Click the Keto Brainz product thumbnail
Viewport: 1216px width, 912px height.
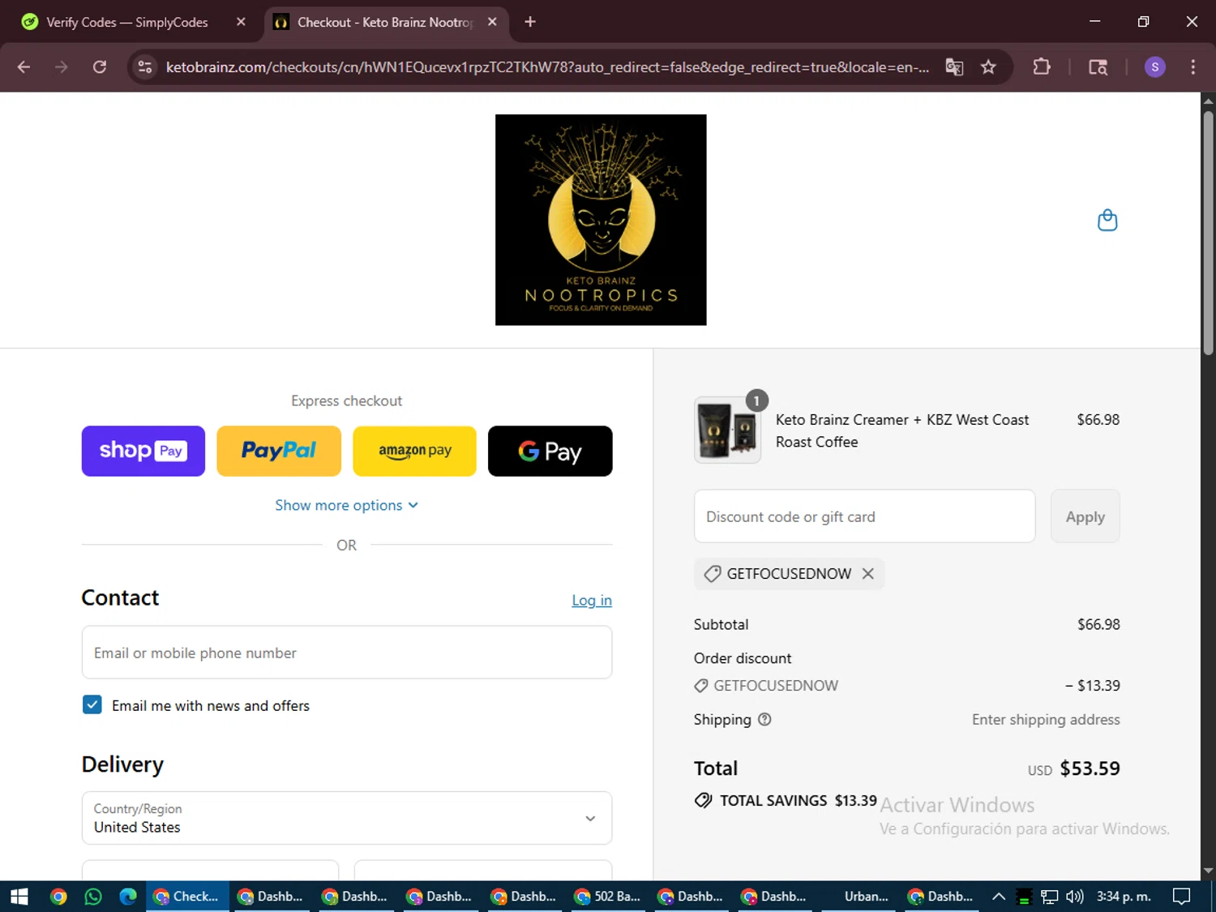[x=727, y=430]
